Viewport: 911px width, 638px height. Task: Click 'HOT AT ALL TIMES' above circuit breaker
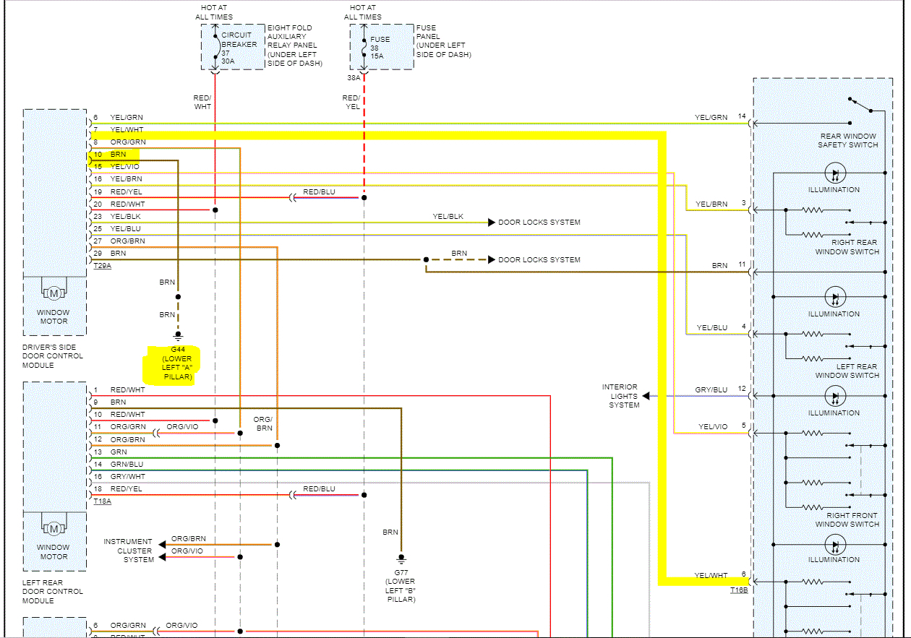[213, 12]
